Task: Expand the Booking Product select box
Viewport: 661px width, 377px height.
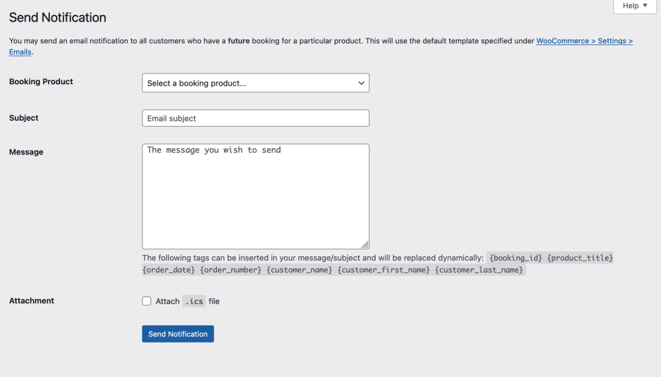Action: (x=255, y=83)
